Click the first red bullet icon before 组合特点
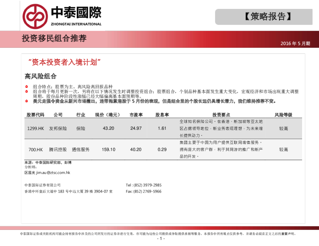Screen dimensions: 319x246 (27, 87)
